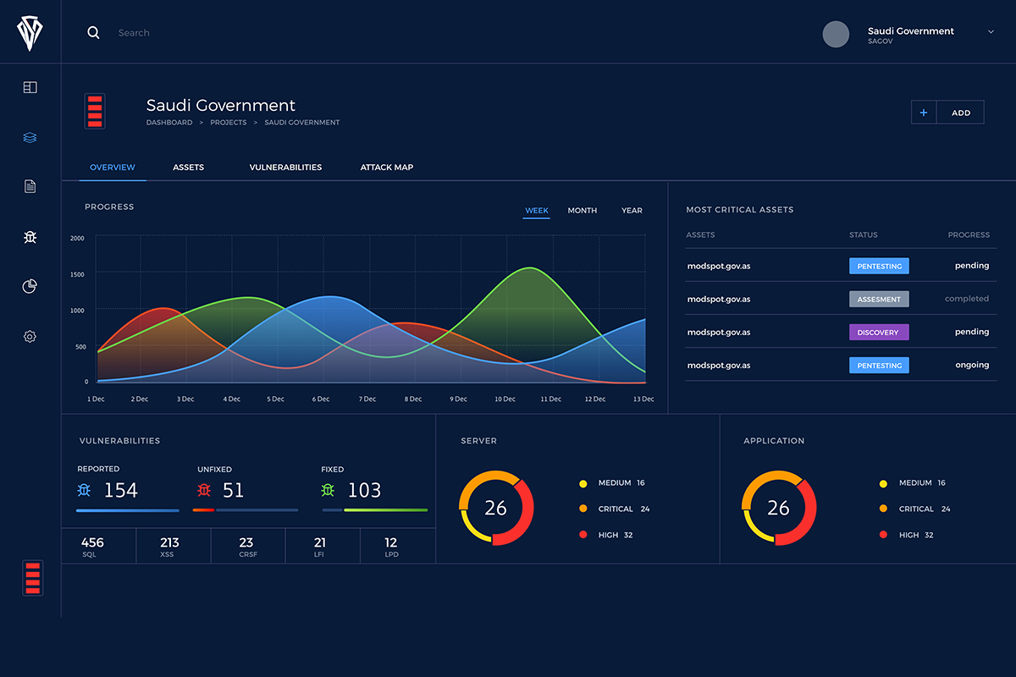The height and width of the screenshot is (677, 1016).
Task: Click the red bug icon under Unfixed
Action: point(204,489)
